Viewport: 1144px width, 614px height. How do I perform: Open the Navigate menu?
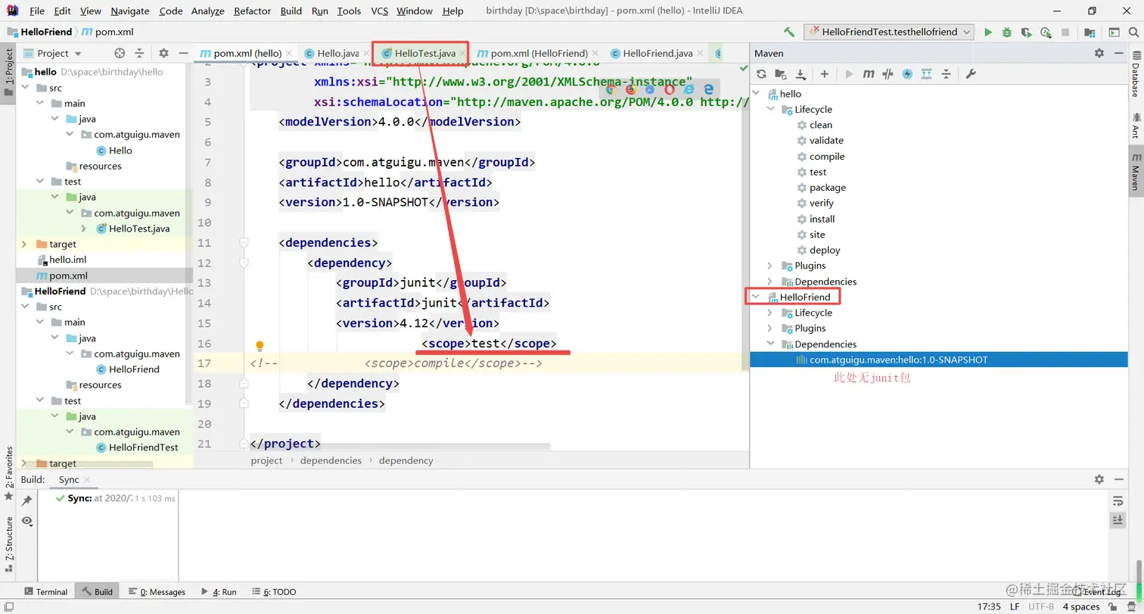coord(130,11)
